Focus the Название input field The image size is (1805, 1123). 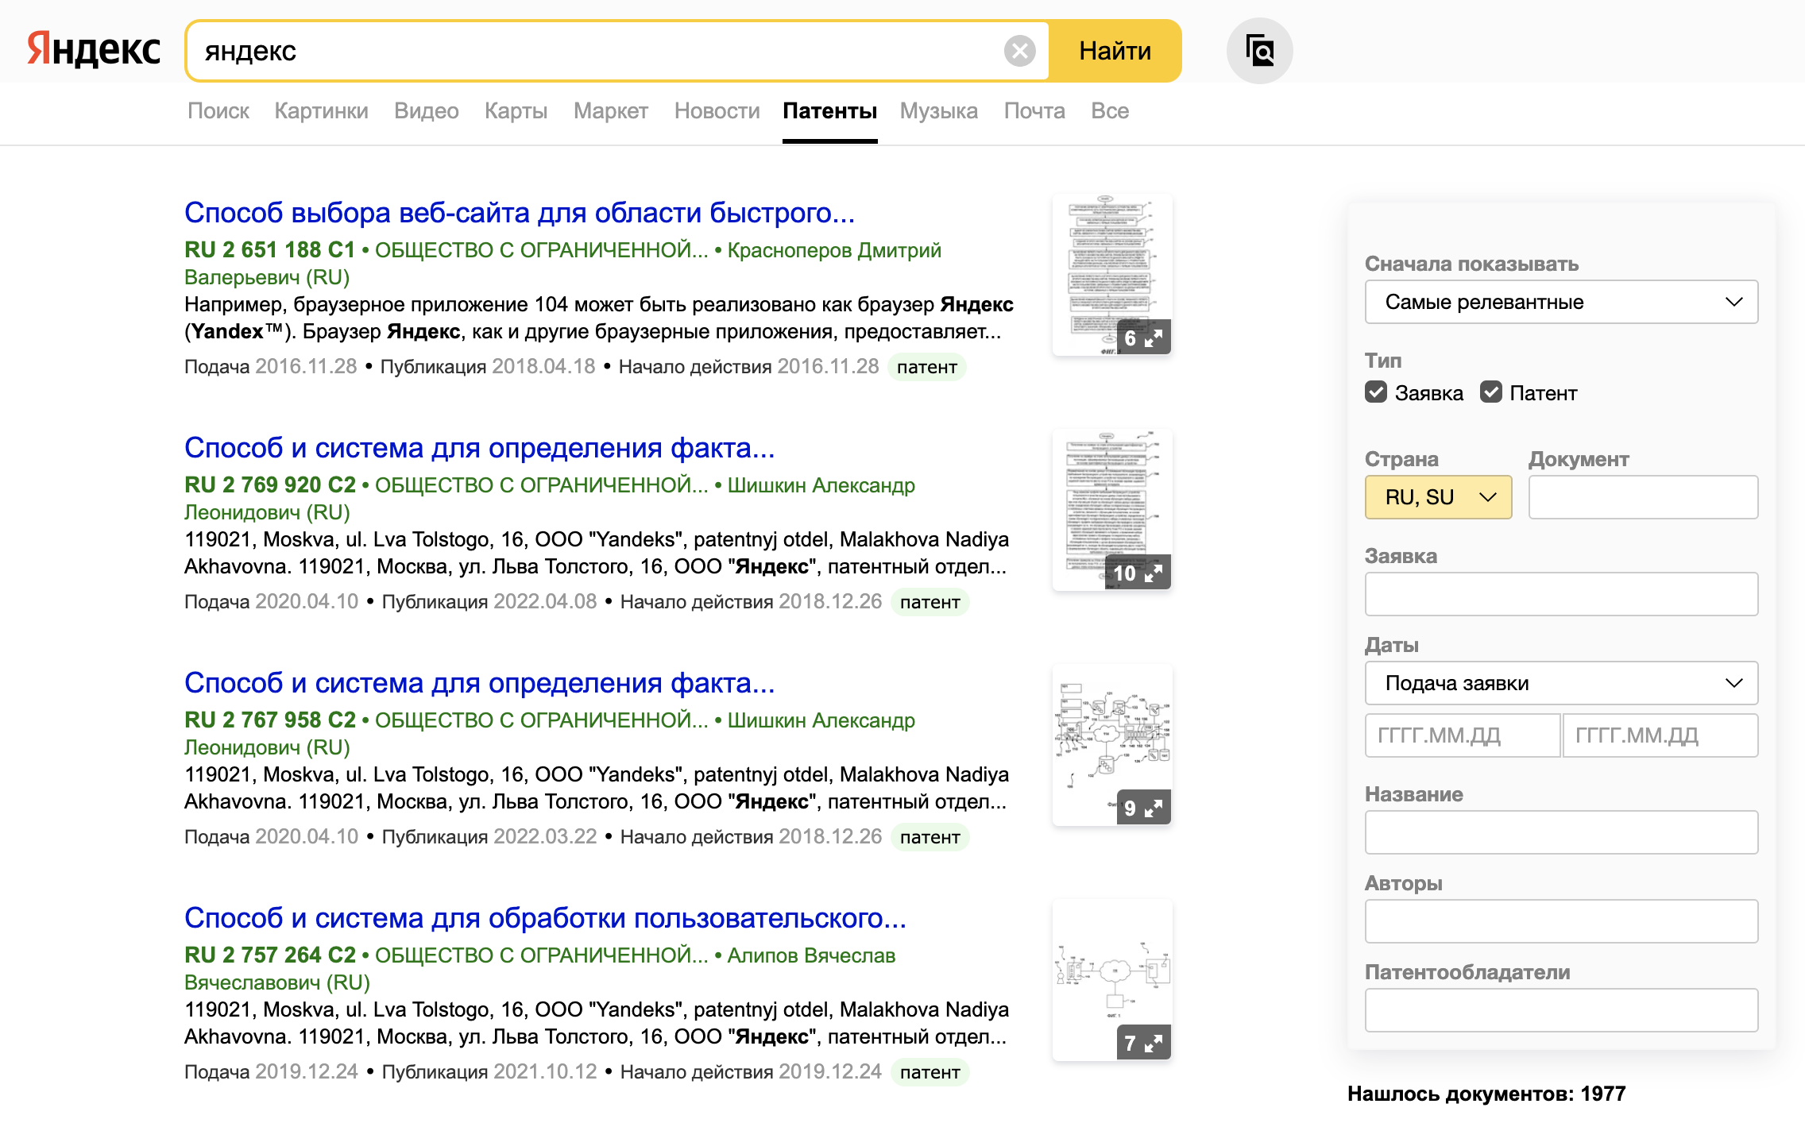pos(1561,832)
